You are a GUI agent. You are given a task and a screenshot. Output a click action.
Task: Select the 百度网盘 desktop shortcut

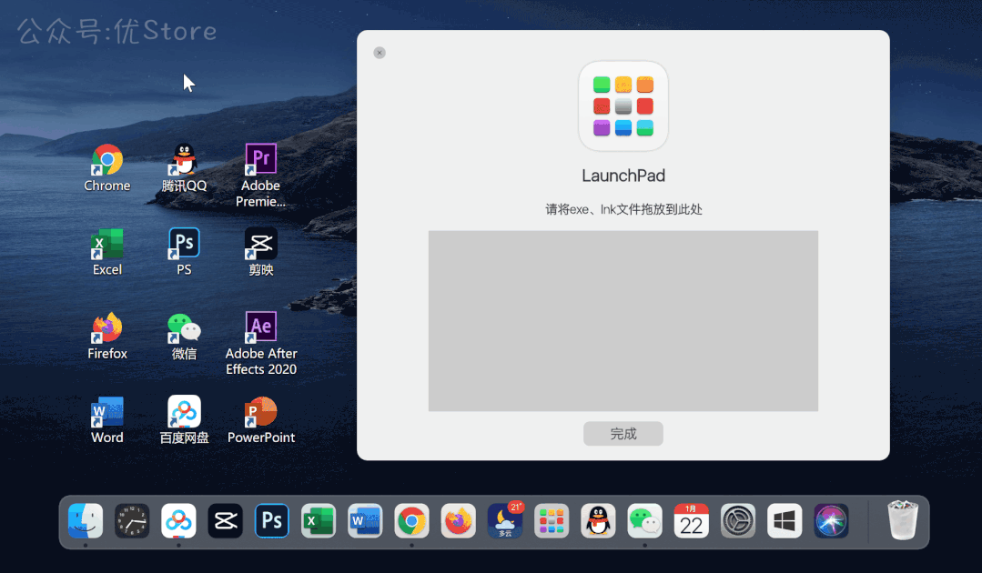[184, 419]
